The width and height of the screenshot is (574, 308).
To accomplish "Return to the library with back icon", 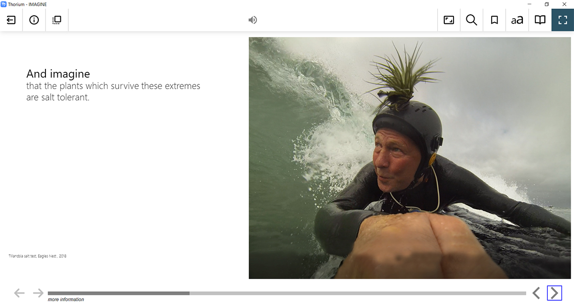I will point(11,20).
